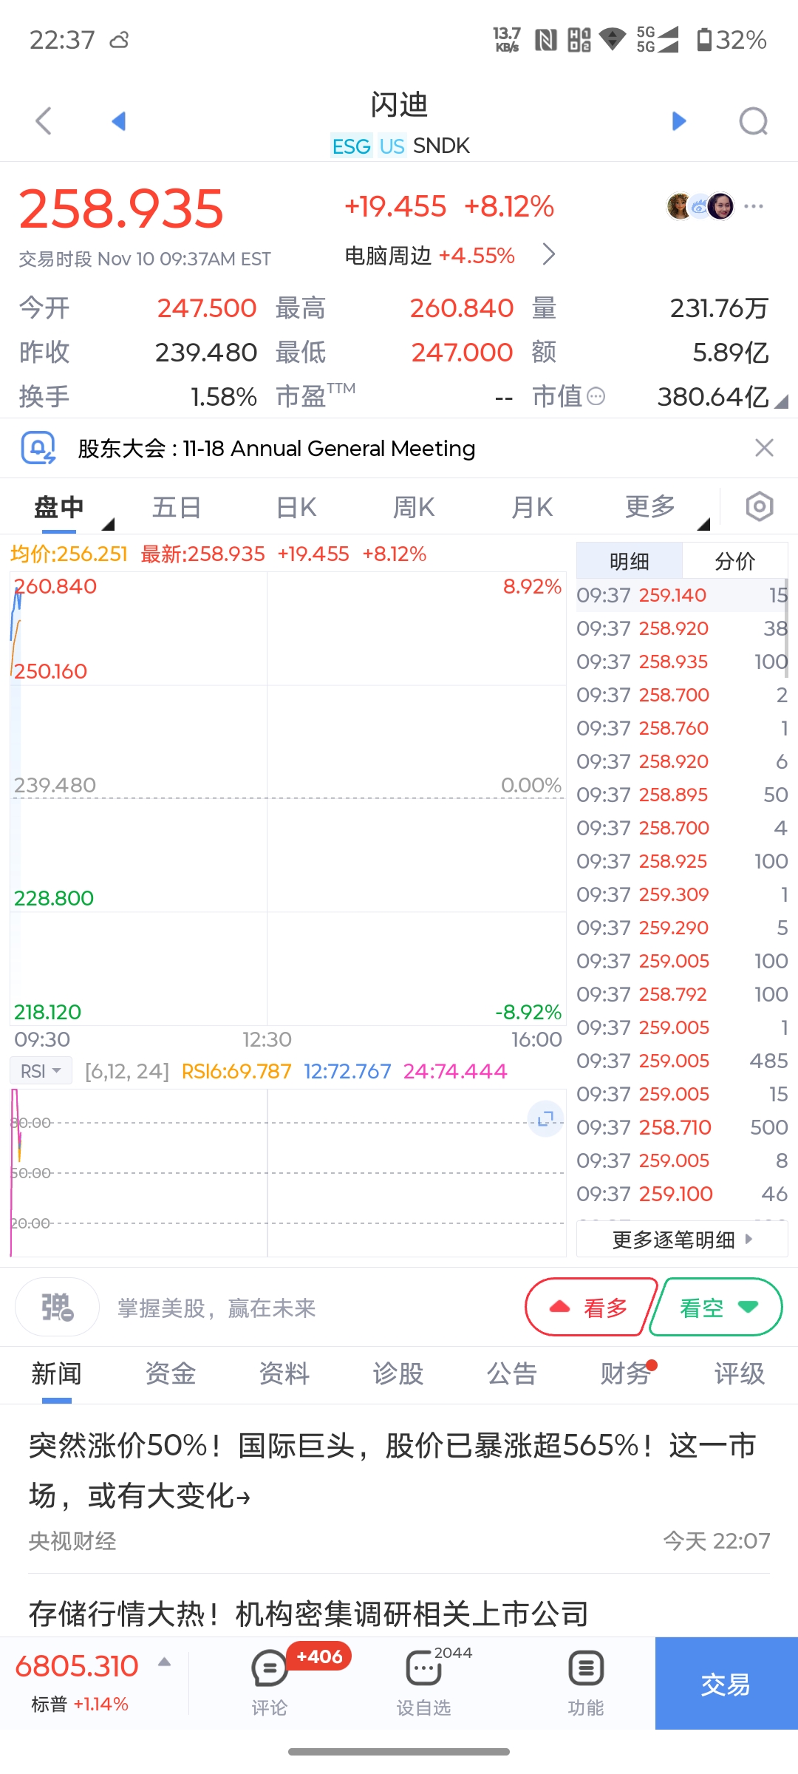Tap the US market badge
Viewport: 798px width, 1774px height.
click(392, 146)
